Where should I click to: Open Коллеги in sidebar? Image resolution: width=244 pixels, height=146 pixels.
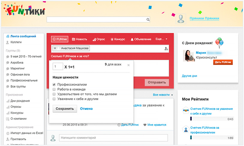point(16,42)
